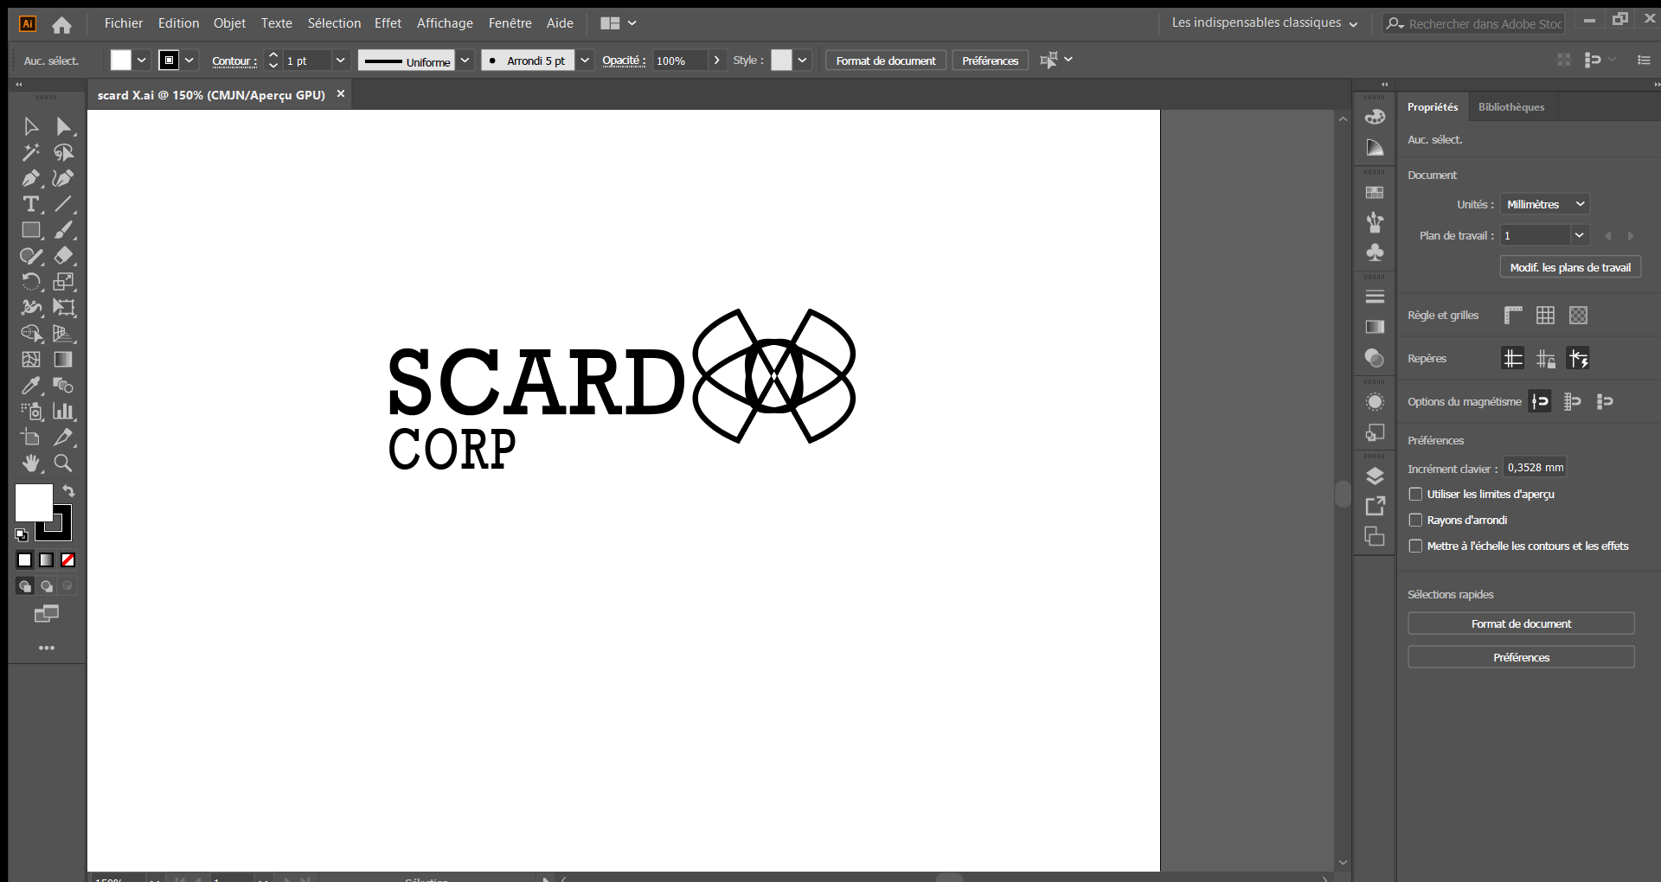1661x882 pixels.
Task: Click Préférences under Sélections rapides
Action: pos(1521,657)
